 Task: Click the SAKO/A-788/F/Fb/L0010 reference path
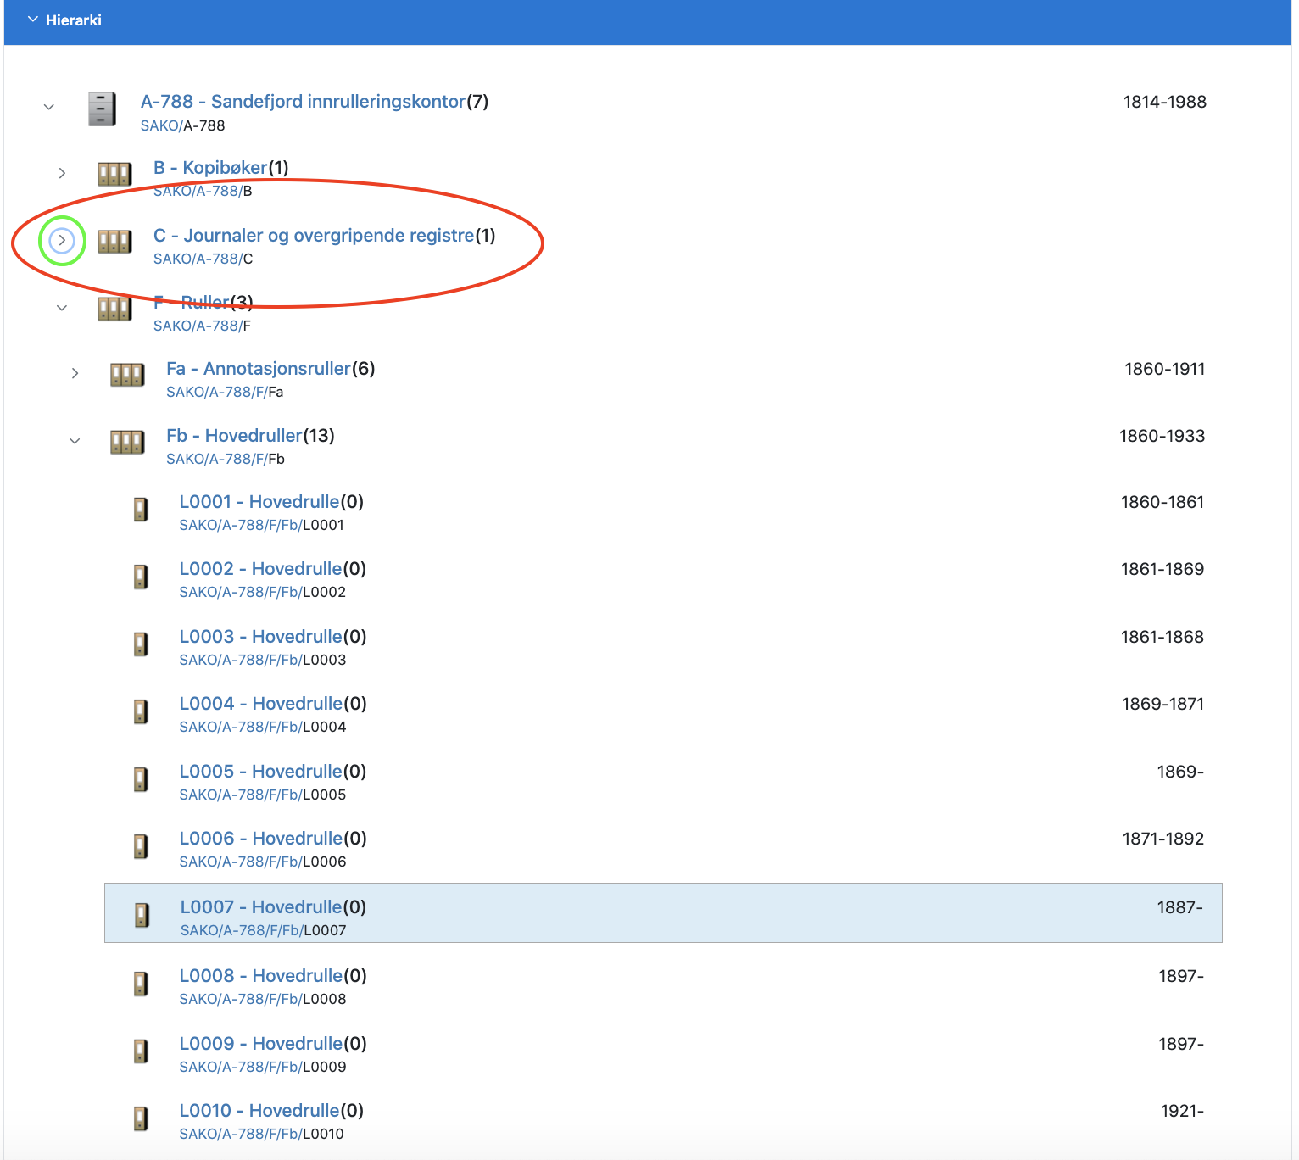click(261, 1135)
